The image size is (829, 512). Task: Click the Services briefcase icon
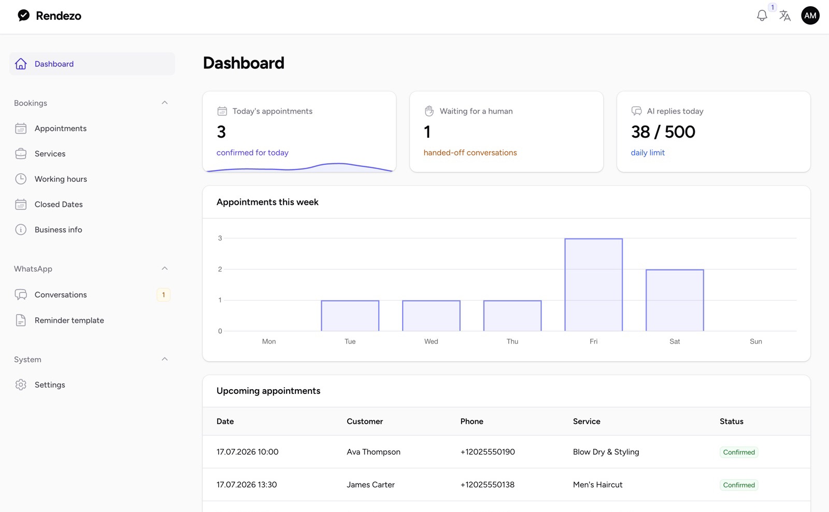21,154
